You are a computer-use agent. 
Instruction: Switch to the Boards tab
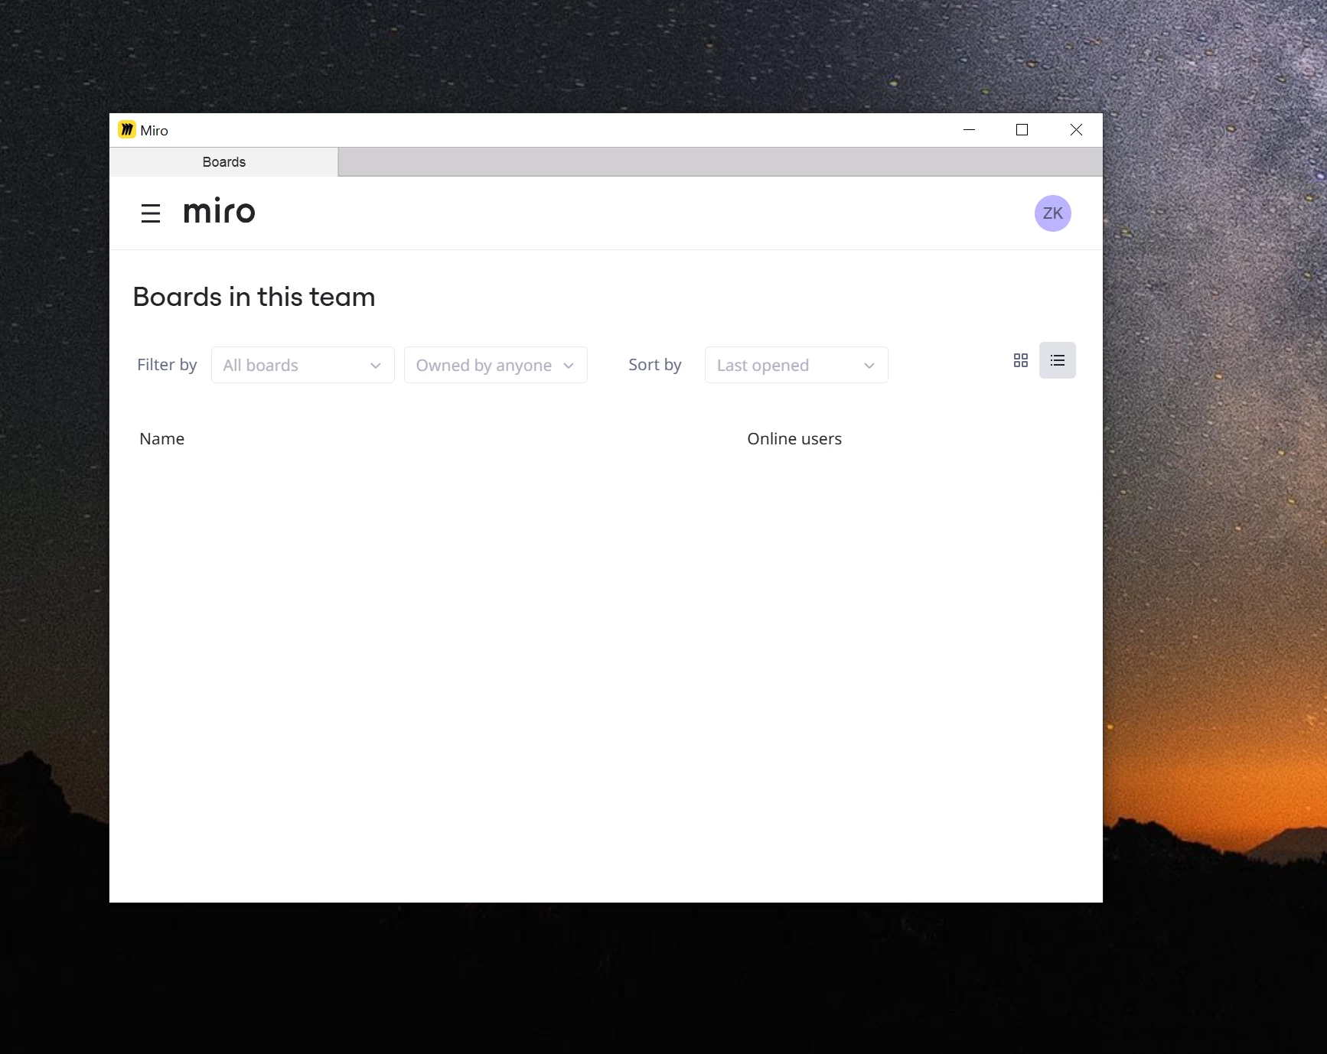(223, 161)
